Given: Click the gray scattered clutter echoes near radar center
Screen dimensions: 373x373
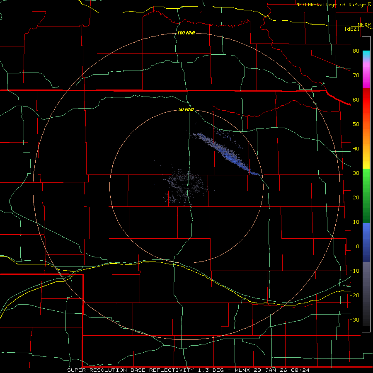Looking at the screenshot, I should pos(186,187).
